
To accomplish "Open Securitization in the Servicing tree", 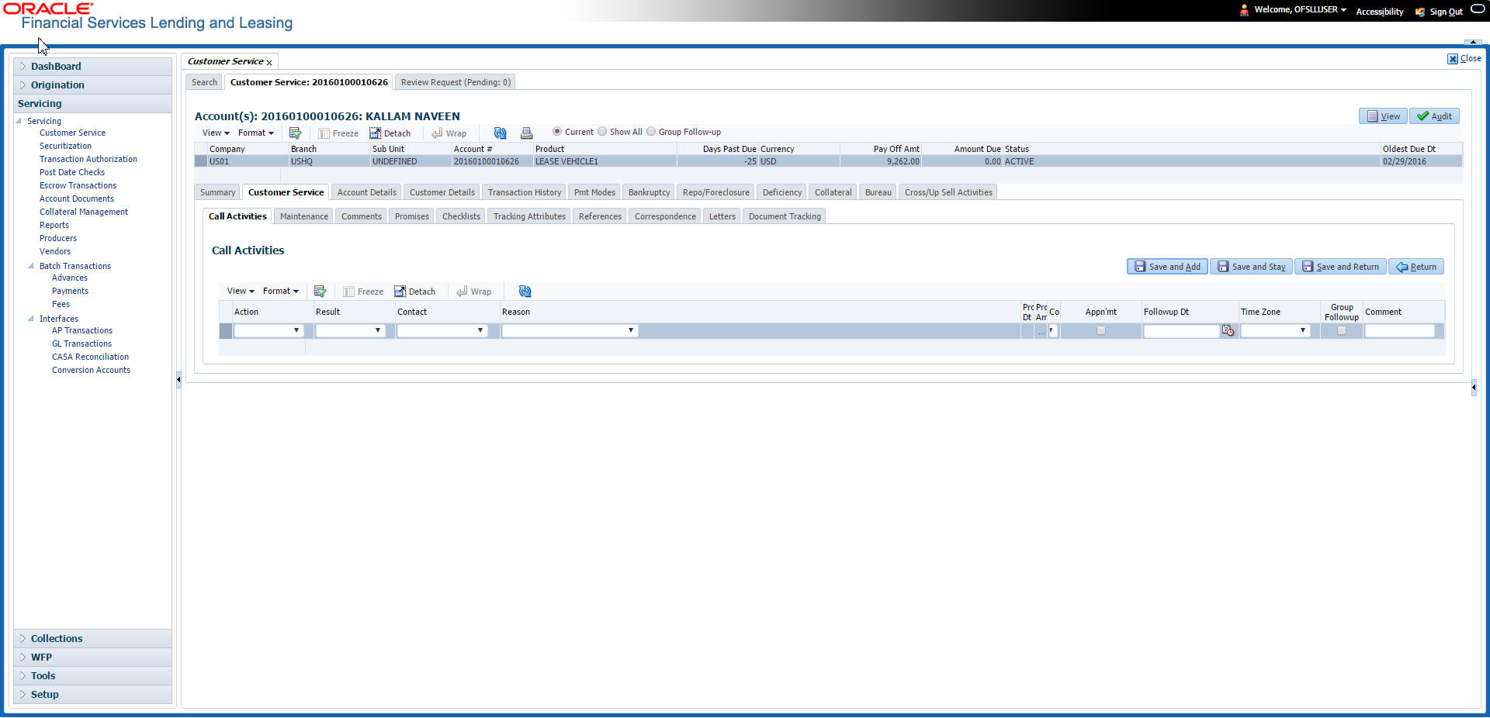I will (x=65, y=146).
